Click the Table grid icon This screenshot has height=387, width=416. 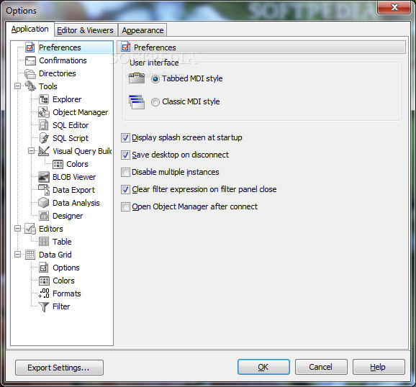pos(44,242)
